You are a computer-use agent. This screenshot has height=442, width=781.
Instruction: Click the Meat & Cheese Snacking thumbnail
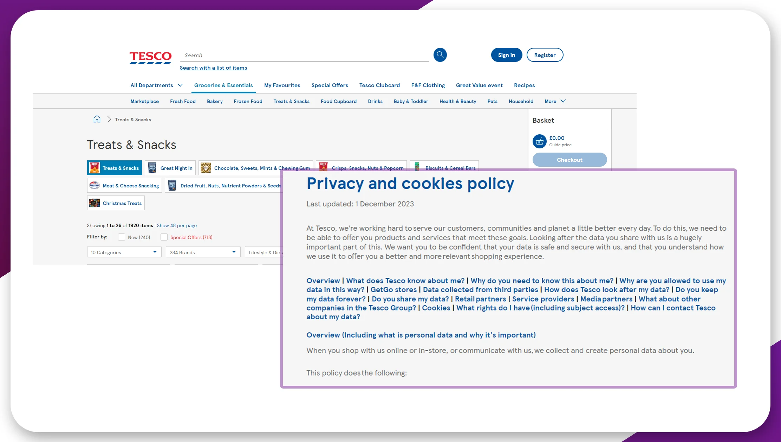pos(95,185)
